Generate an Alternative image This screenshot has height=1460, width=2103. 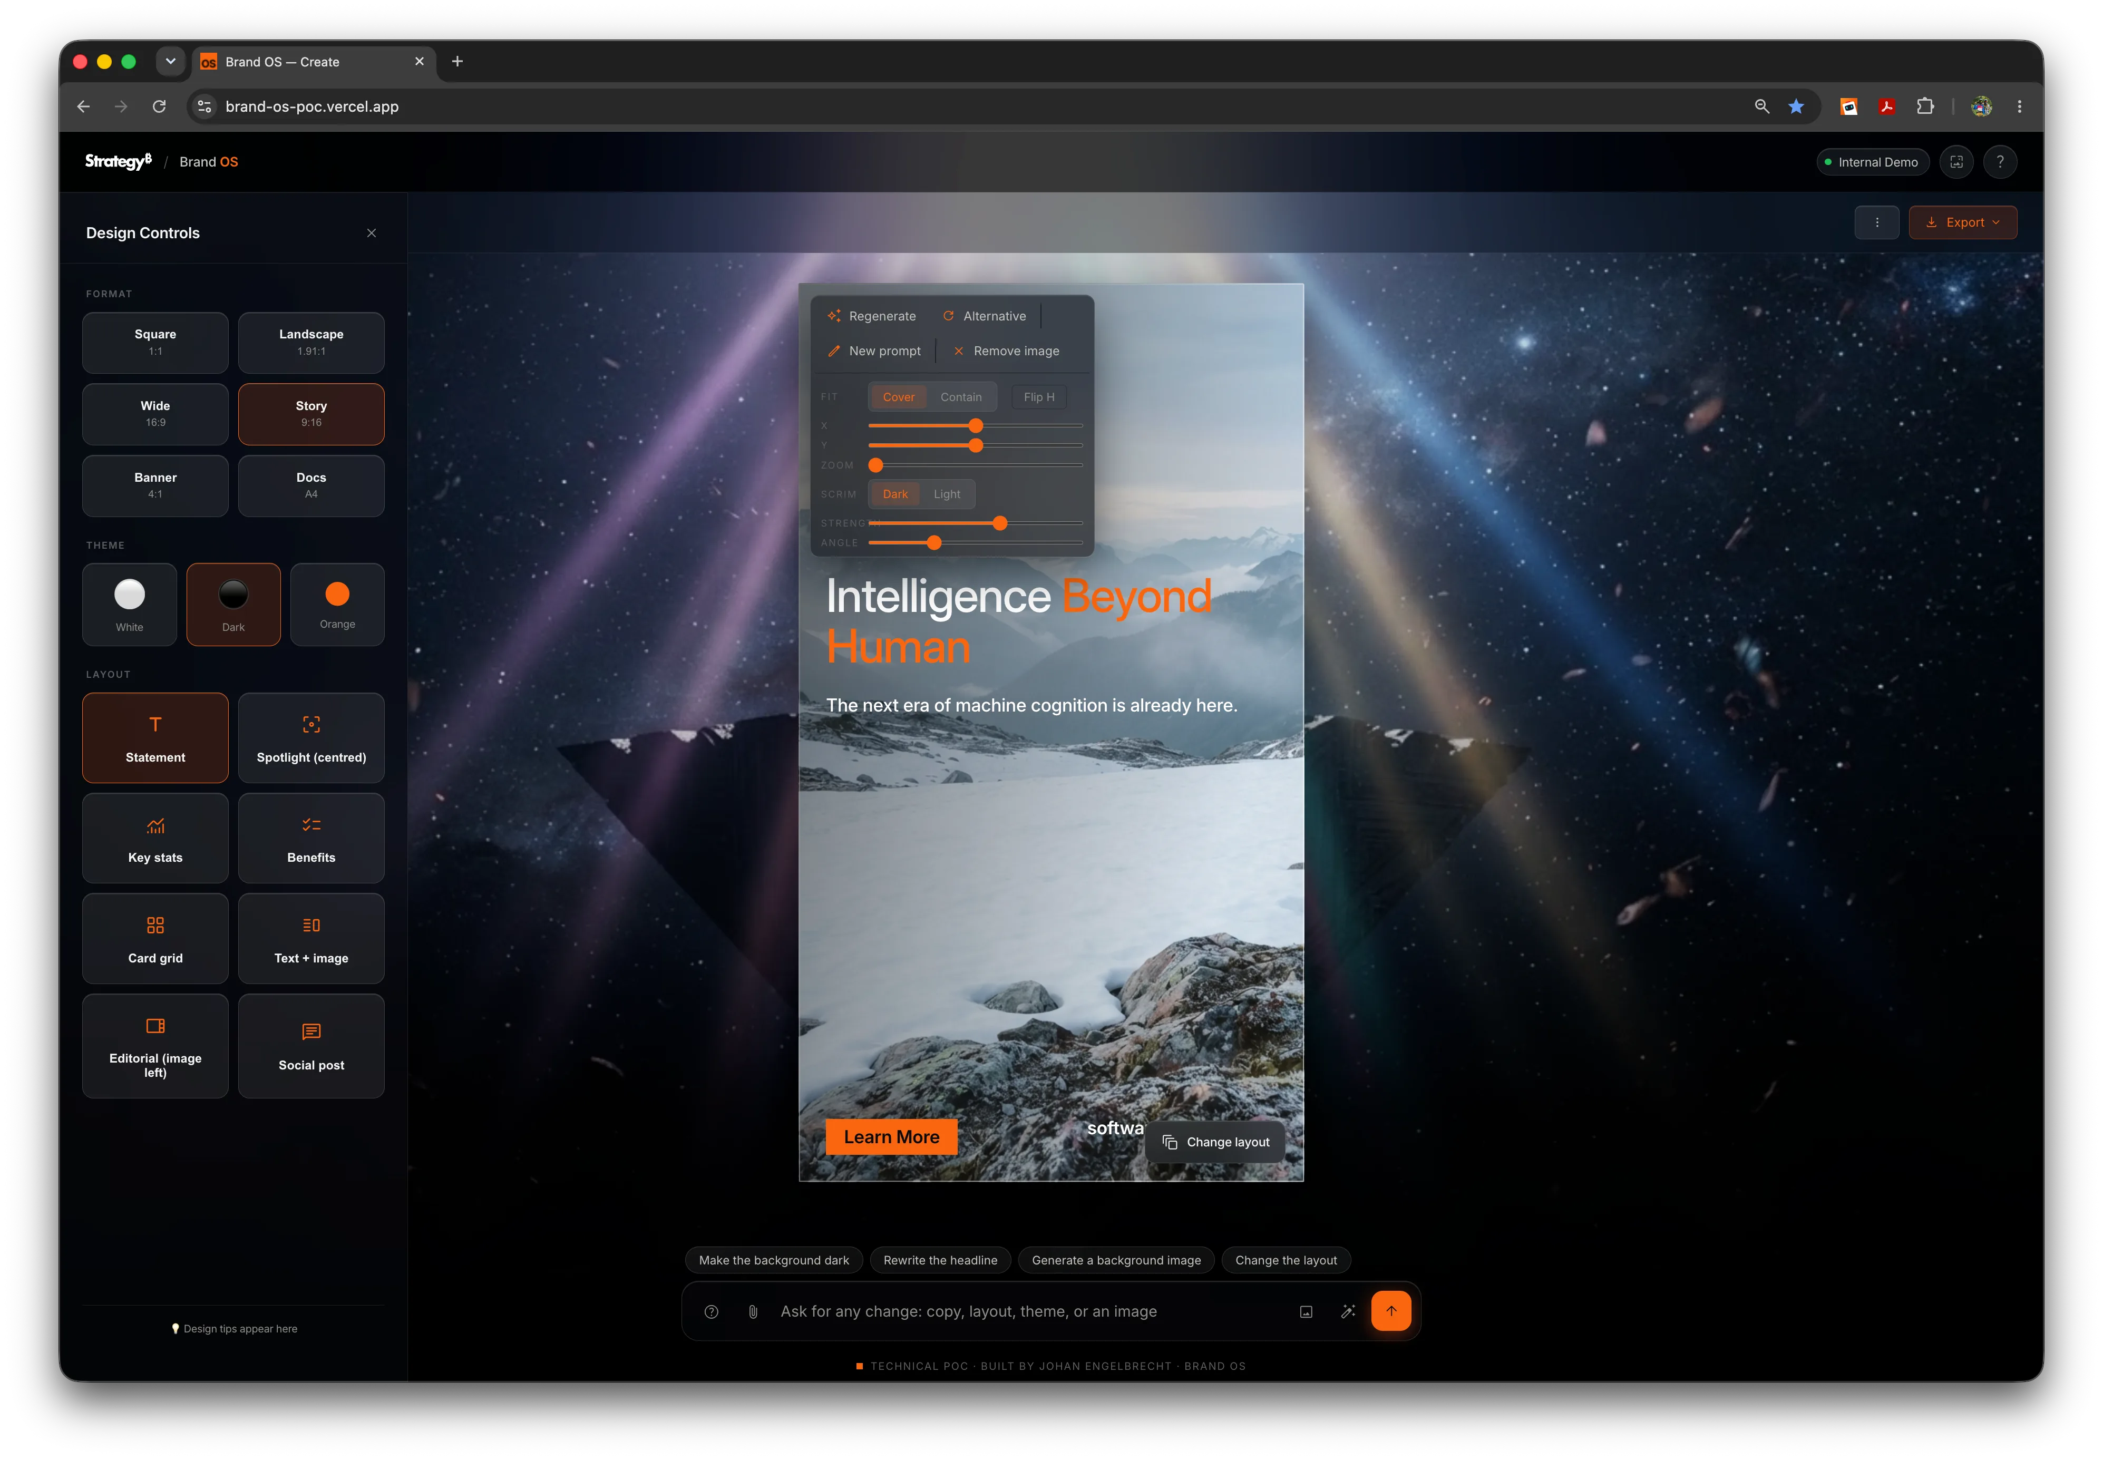pyautogui.click(x=984, y=317)
